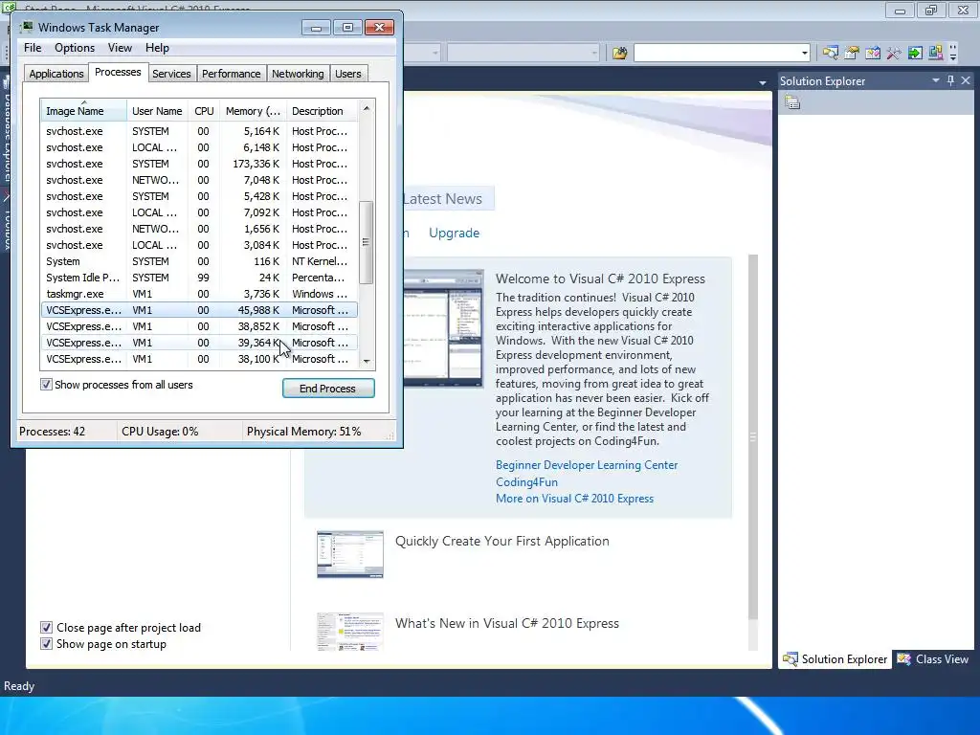Click the process list scrollbar thumb
980x735 pixels.
tap(367, 242)
